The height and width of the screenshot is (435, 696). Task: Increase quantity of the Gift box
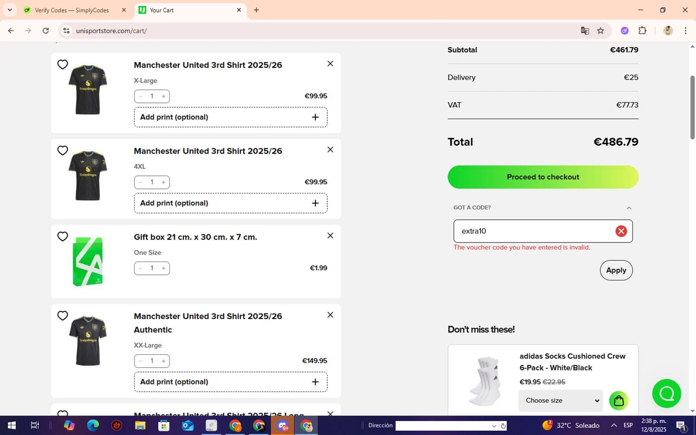pyautogui.click(x=163, y=268)
